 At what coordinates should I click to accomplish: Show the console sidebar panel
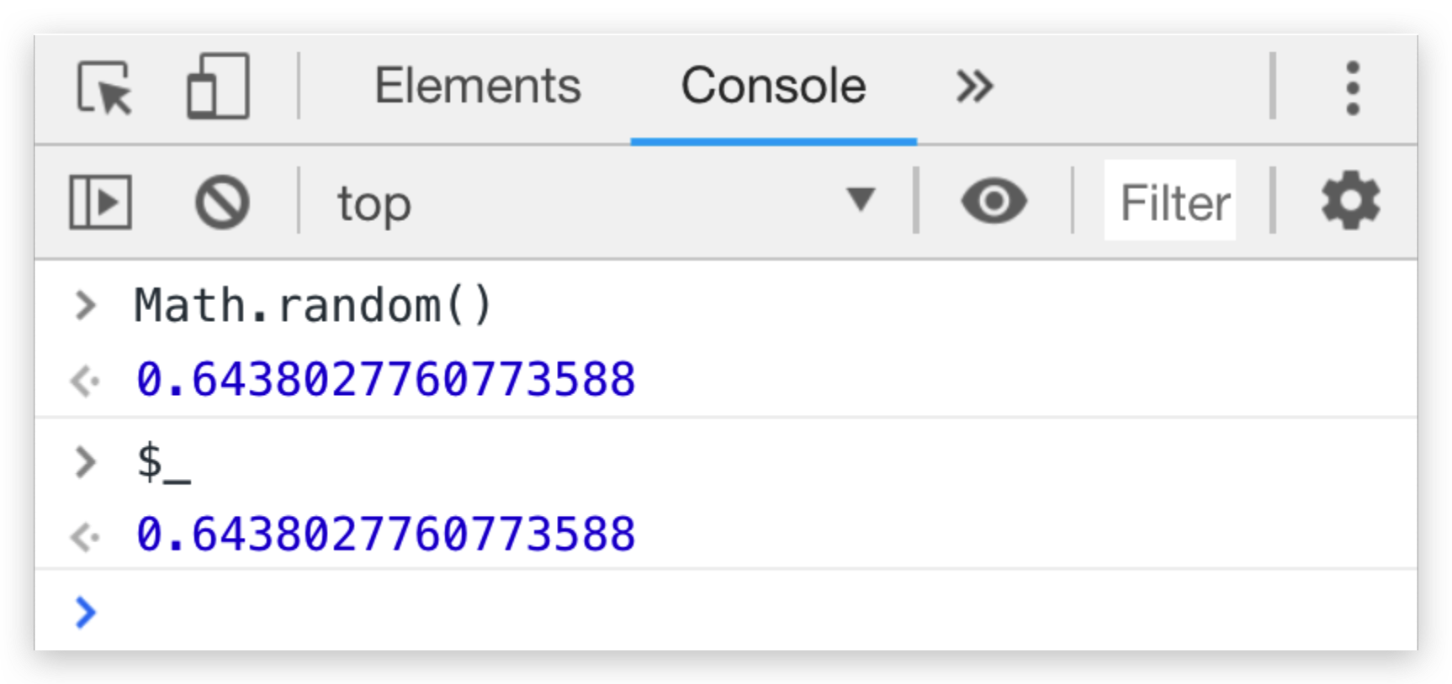click(x=100, y=203)
